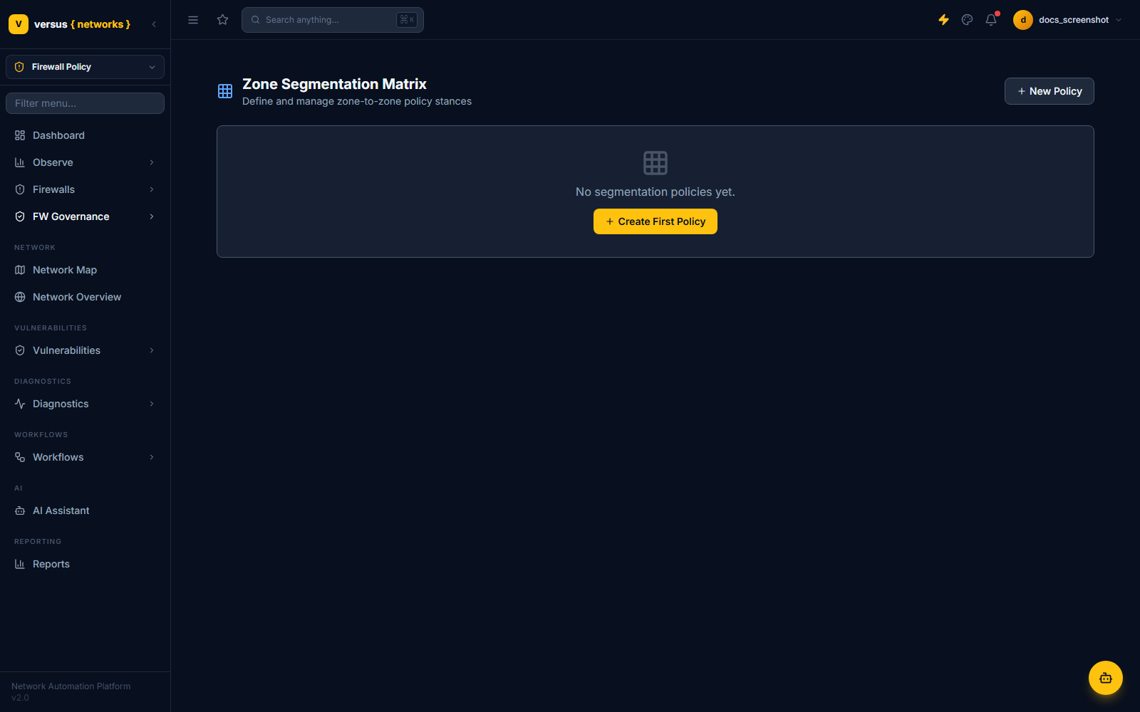Screen dimensions: 1140x712
Task: Open the floating AI chatbot button
Action: 1106,678
